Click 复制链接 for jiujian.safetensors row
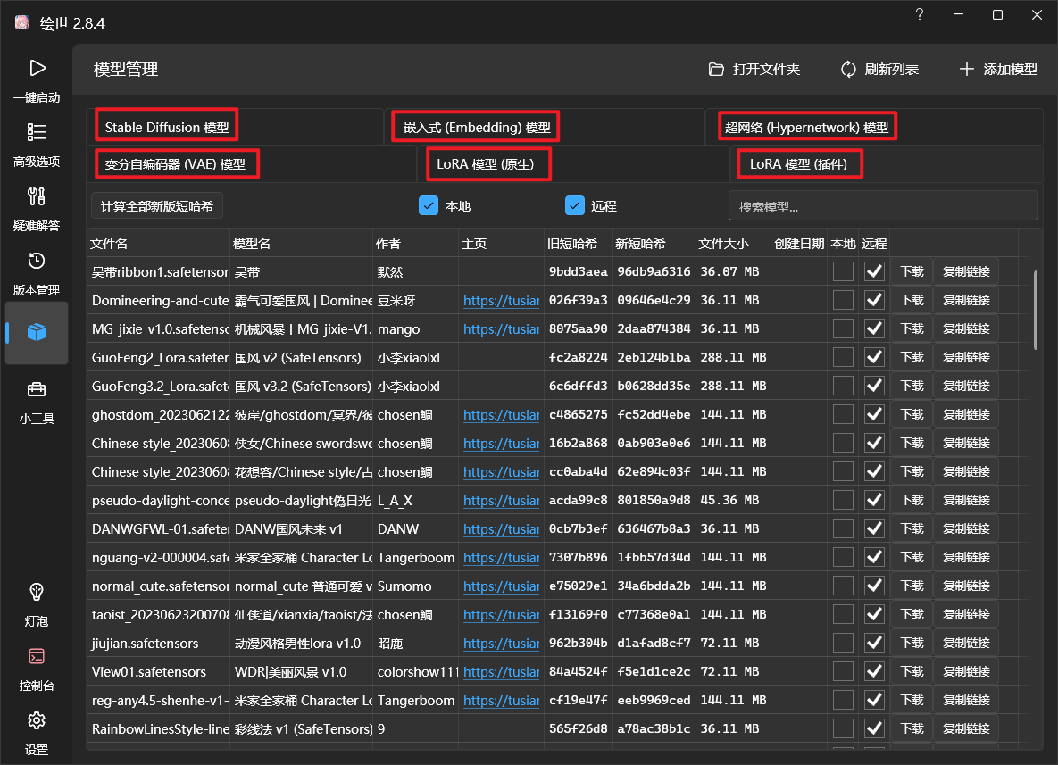This screenshot has width=1058, height=765. pyautogui.click(x=966, y=642)
